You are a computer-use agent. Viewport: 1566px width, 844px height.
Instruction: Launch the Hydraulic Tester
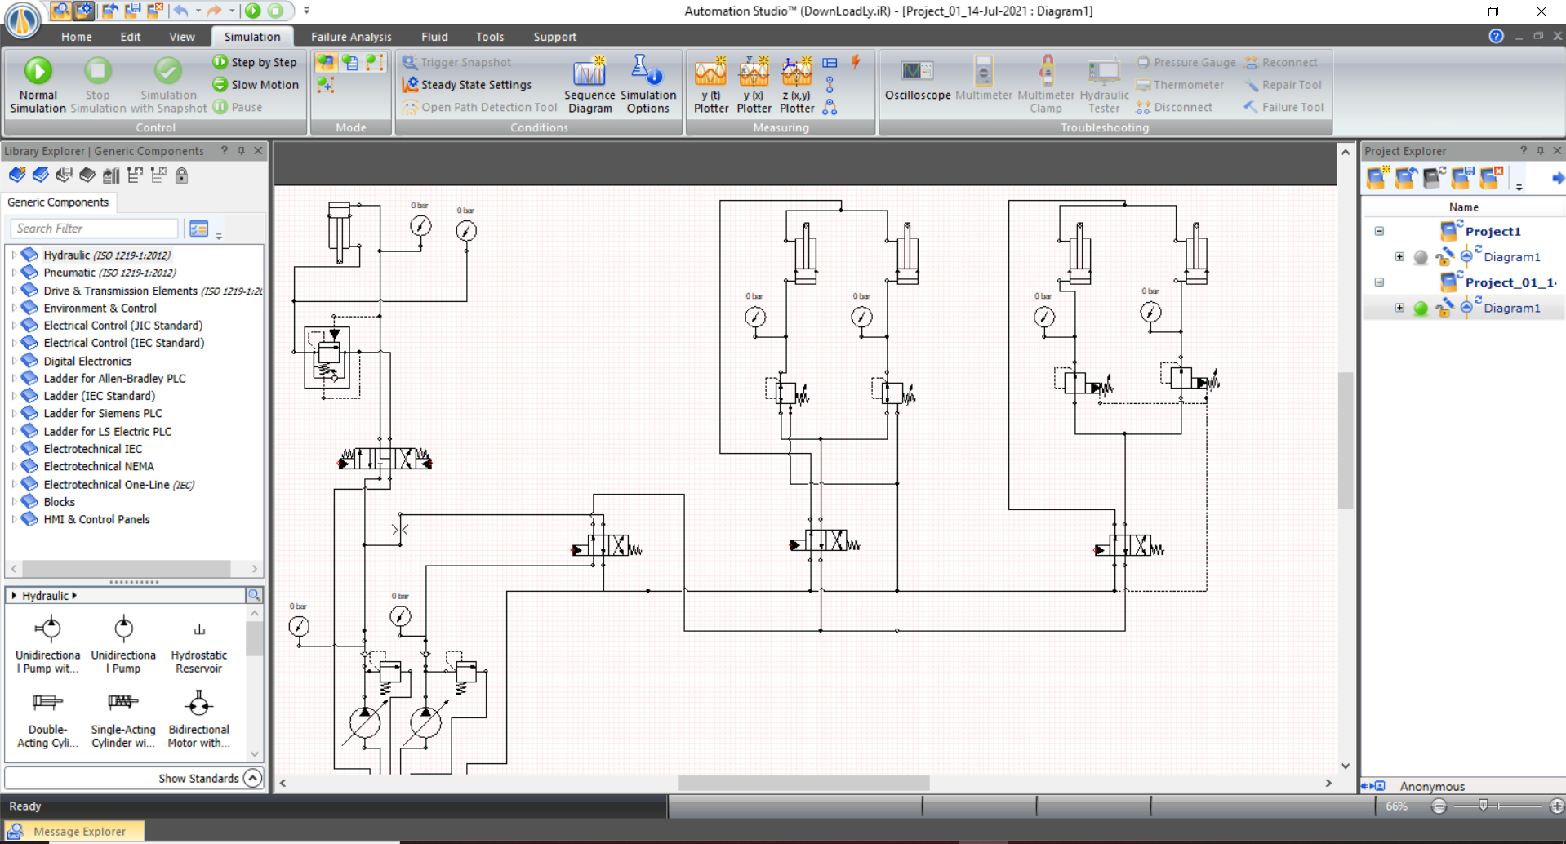coord(1103,82)
